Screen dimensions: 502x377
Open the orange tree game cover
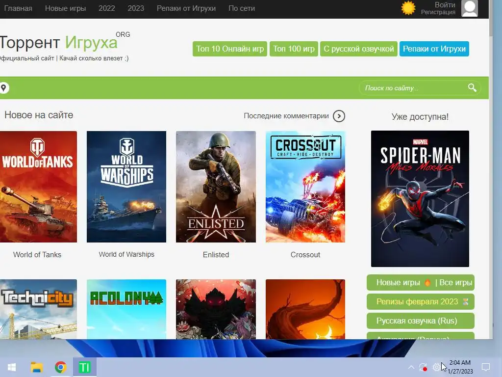tap(305, 309)
